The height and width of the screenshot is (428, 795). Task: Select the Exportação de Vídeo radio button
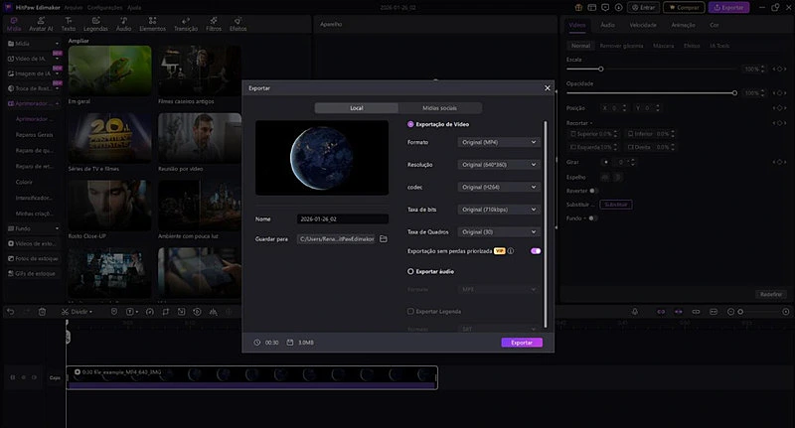tap(411, 124)
